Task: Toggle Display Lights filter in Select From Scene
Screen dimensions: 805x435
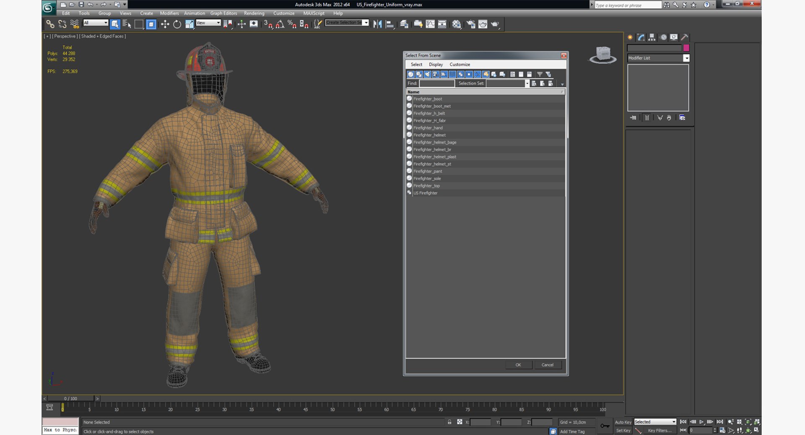Action: click(x=427, y=74)
